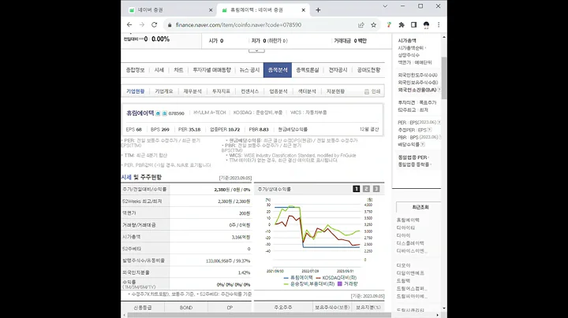Select the 업종분석 sub-tab
Screen dimensions: 568x318
pyautogui.click(x=278, y=91)
